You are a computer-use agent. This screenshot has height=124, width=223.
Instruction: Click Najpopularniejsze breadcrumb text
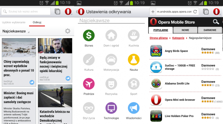click(200, 38)
